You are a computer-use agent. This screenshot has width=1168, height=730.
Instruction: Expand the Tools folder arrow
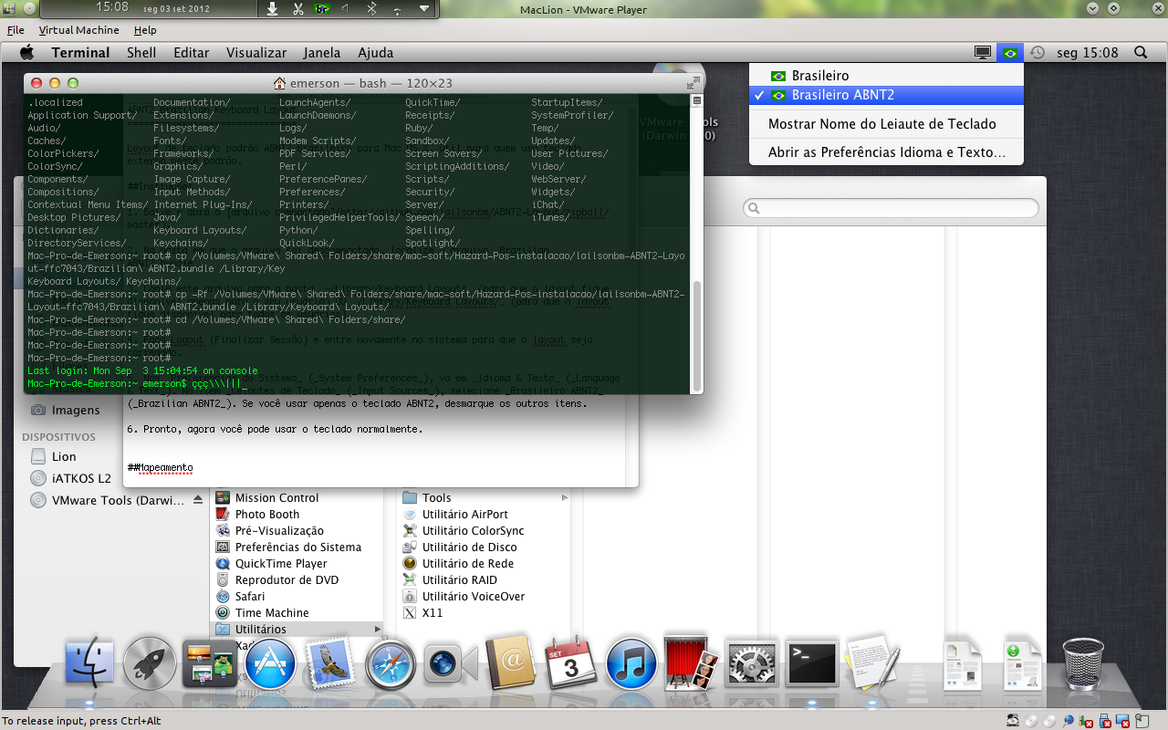click(565, 498)
